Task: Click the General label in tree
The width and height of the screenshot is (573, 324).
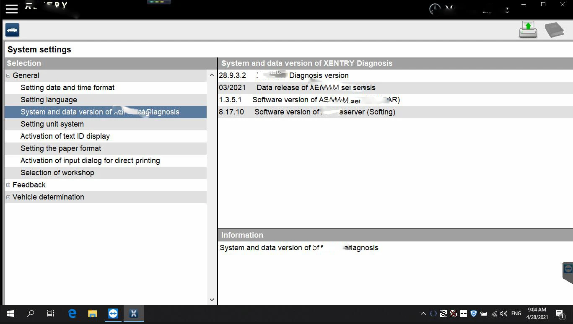Action: point(26,75)
